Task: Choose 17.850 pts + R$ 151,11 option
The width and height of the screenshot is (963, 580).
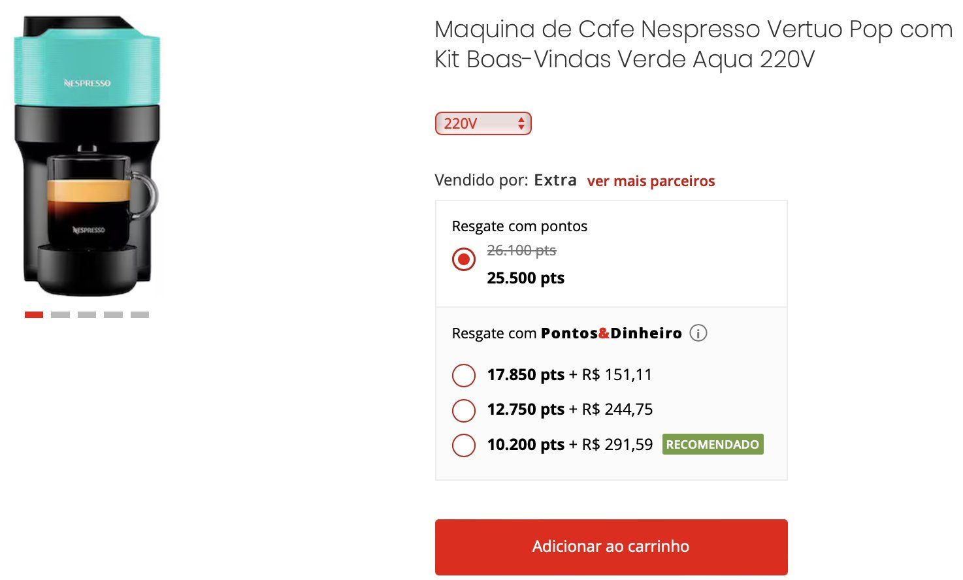Action: pos(464,376)
